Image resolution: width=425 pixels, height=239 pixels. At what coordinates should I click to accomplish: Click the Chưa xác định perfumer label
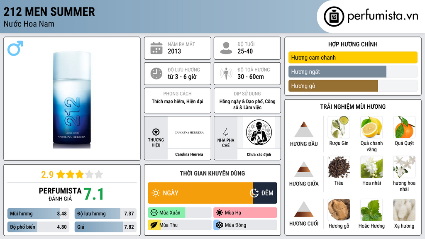click(259, 154)
